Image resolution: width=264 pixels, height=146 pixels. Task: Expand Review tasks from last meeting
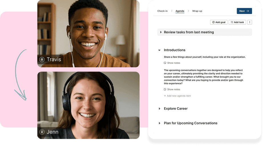(x=161, y=32)
